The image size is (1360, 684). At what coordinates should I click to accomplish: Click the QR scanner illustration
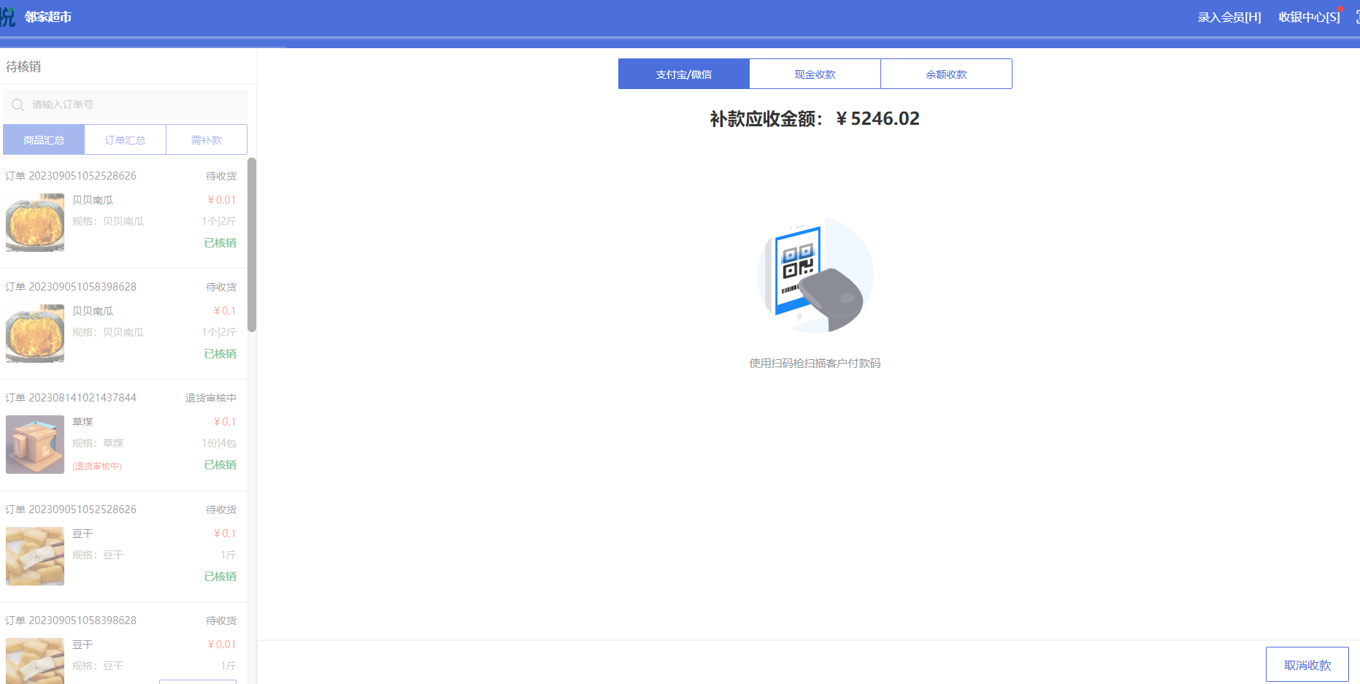(x=815, y=275)
